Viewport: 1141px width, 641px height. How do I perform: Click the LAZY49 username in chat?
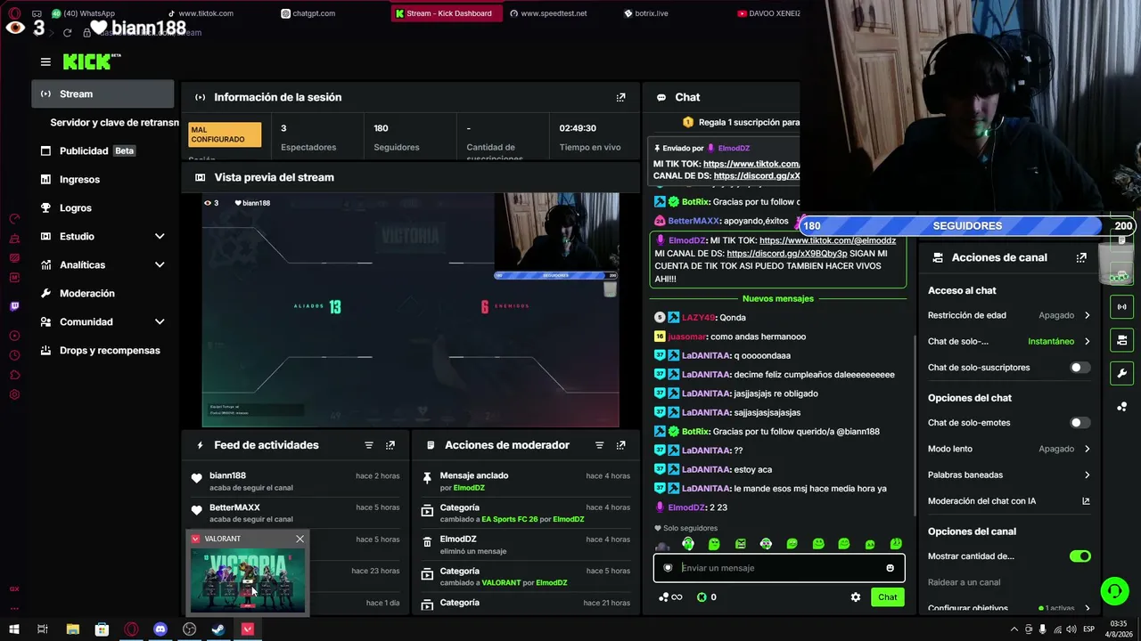coord(699,318)
